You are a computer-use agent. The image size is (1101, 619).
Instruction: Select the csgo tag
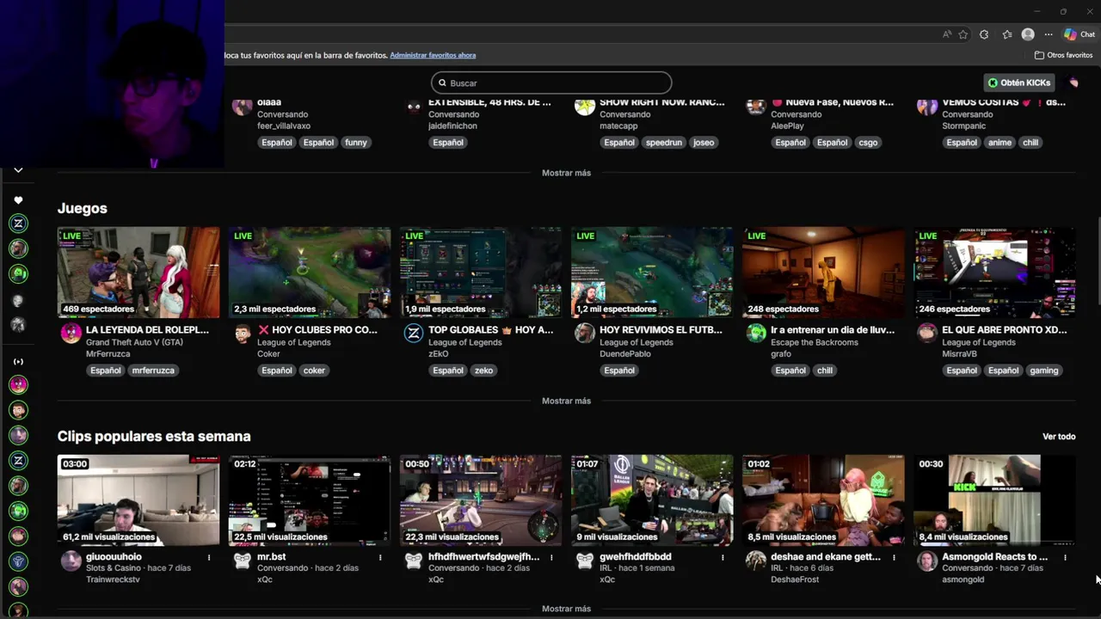pyautogui.click(x=868, y=143)
